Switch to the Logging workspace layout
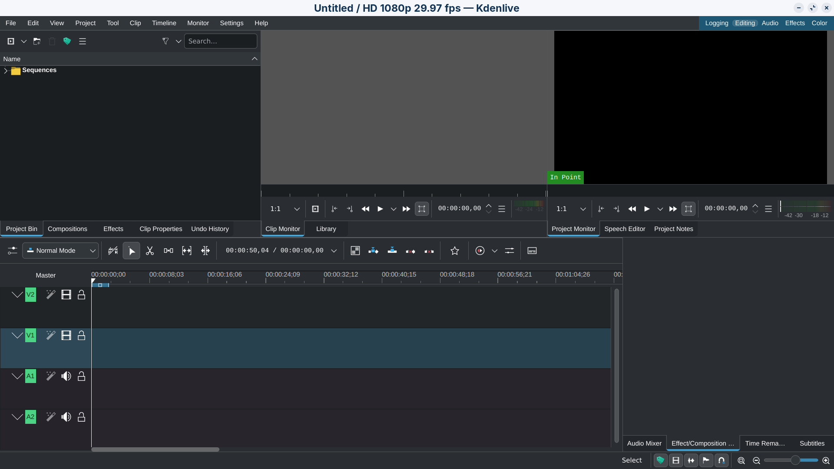 [x=717, y=23]
